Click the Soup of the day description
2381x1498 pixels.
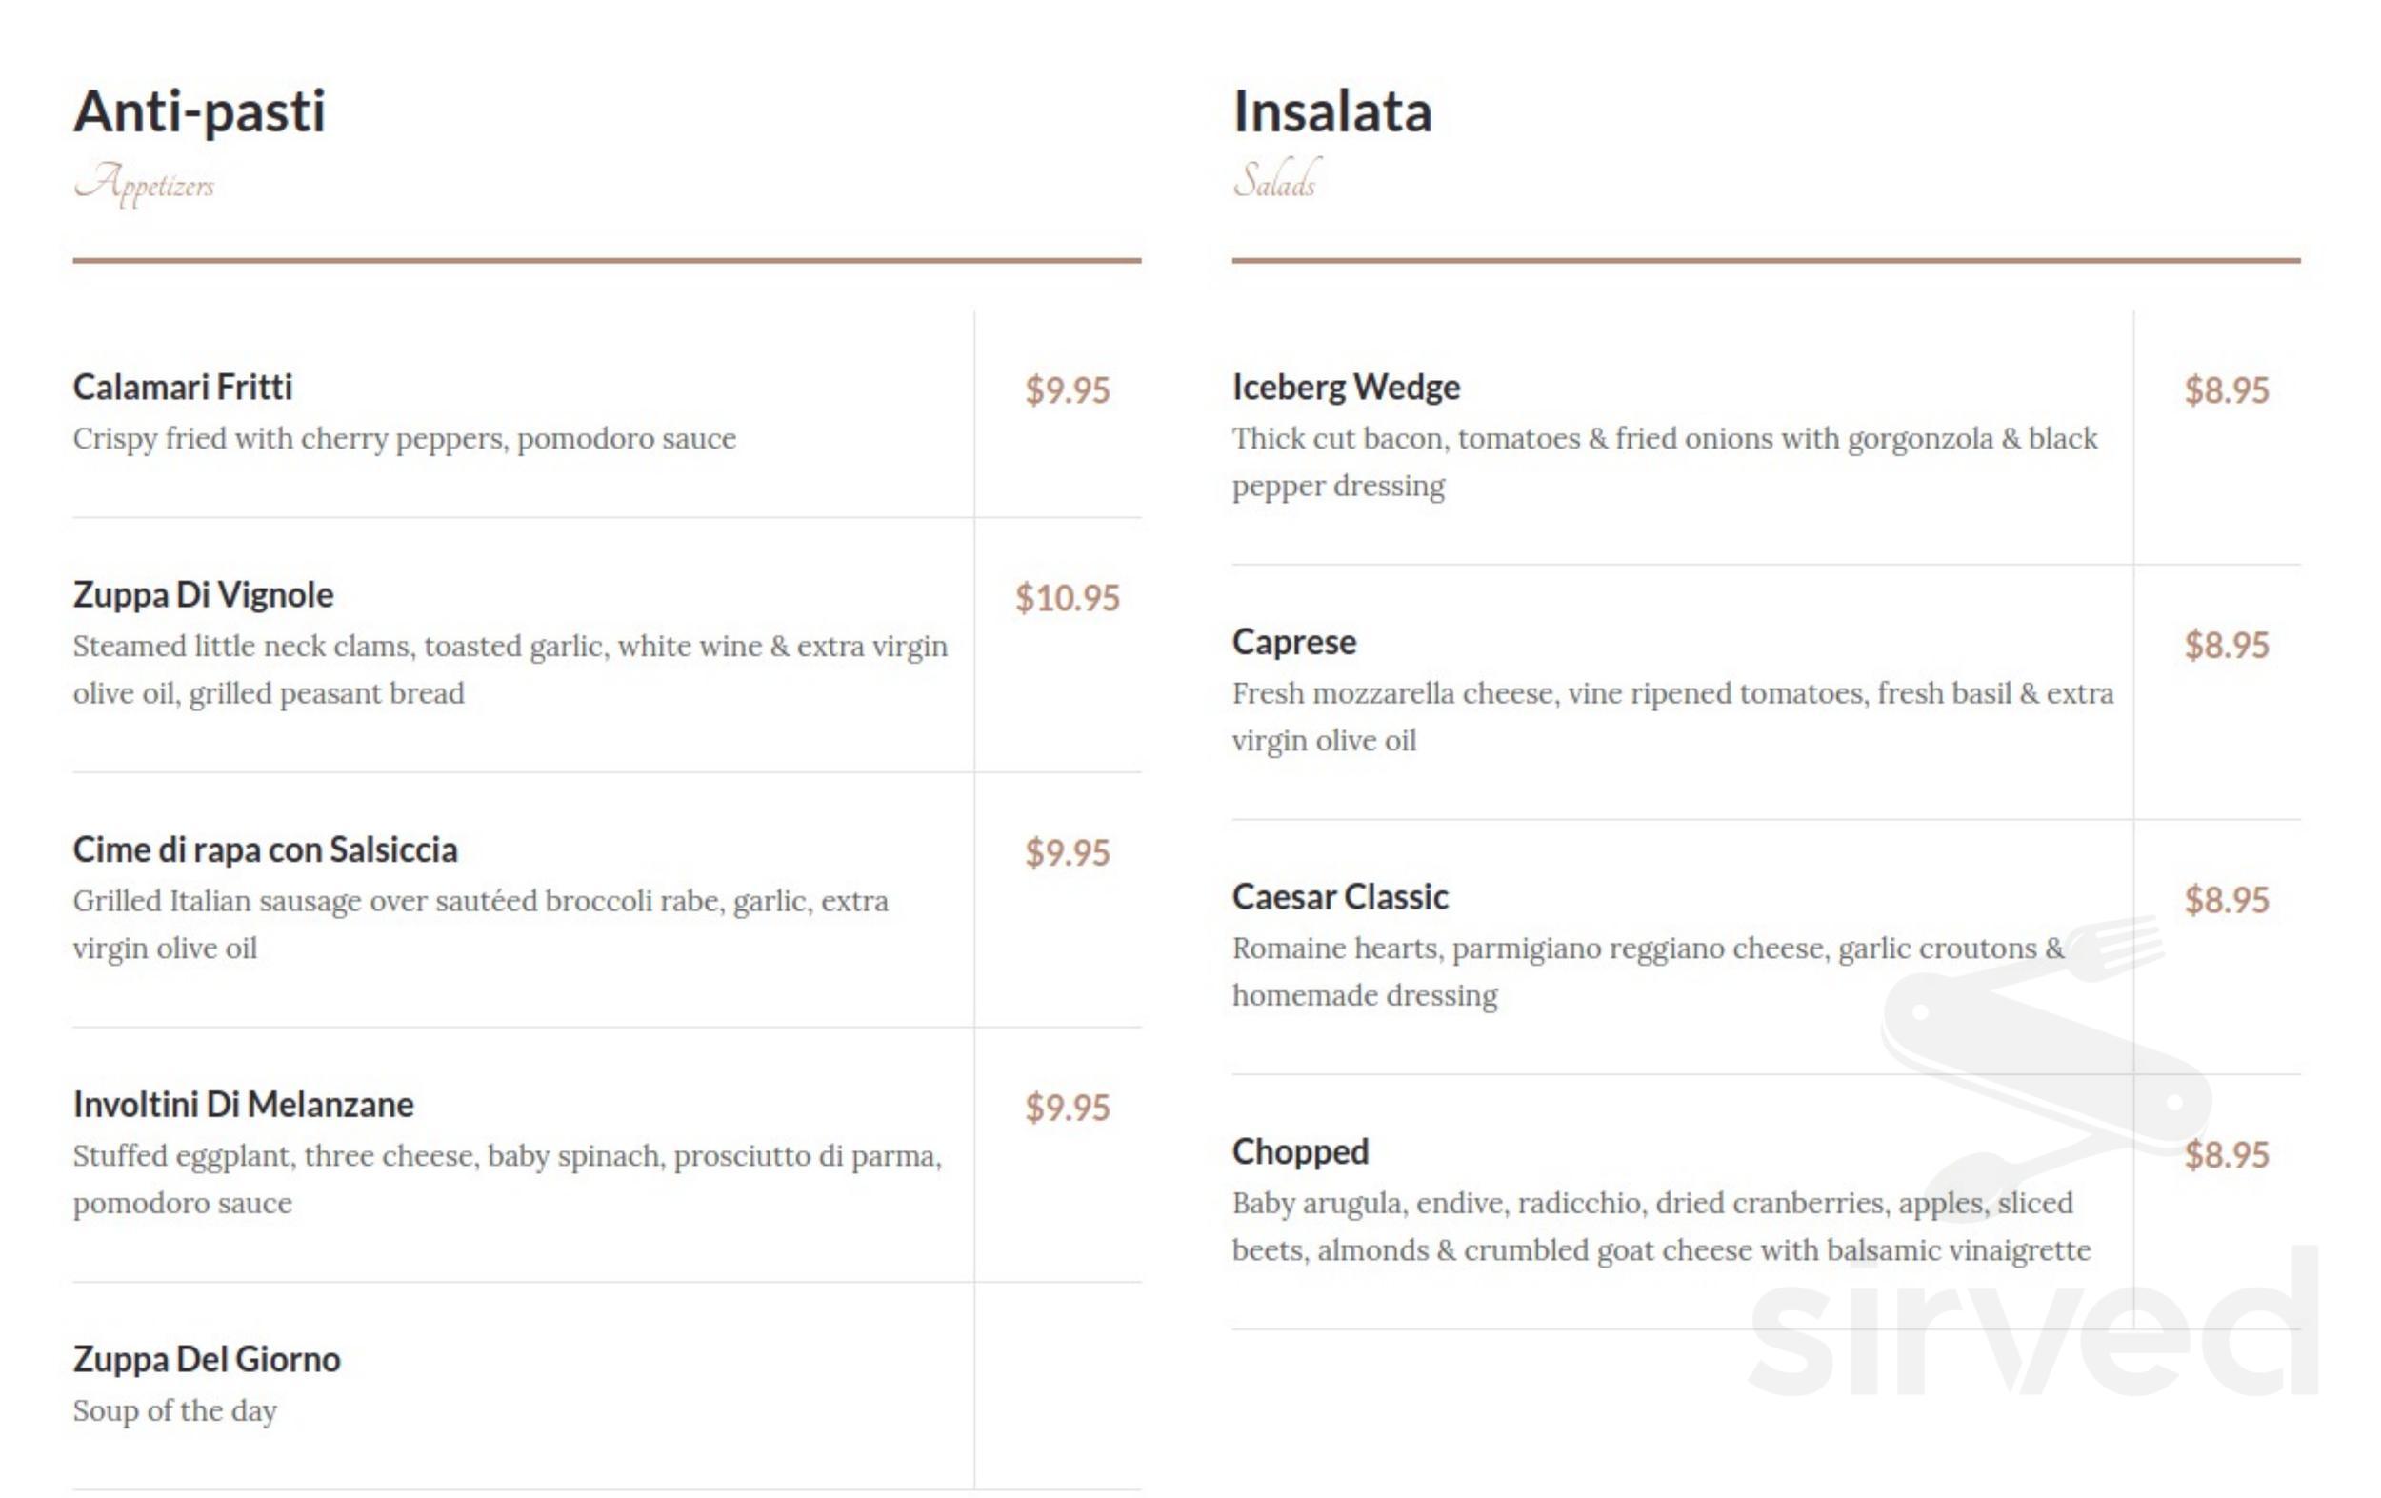pyautogui.click(x=175, y=1411)
